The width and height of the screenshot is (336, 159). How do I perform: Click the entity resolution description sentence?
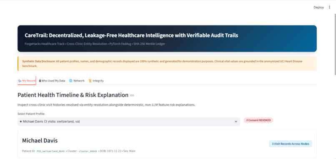coord(106,105)
